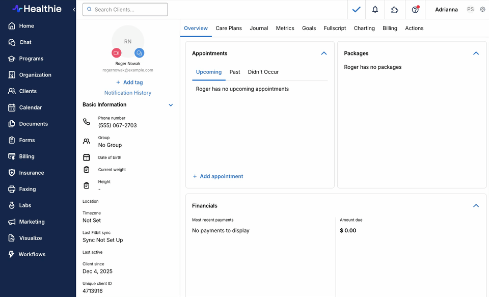Click the puzzle piece integrations icon
The image size is (489, 297).
pyautogui.click(x=395, y=10)
